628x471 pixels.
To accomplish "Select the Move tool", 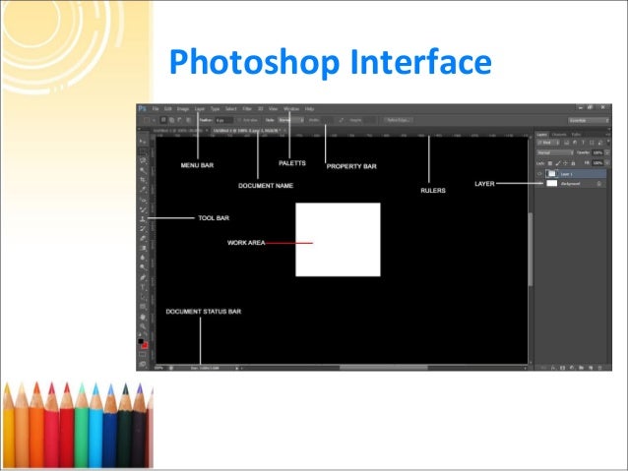I will click(x=142, y=142).
